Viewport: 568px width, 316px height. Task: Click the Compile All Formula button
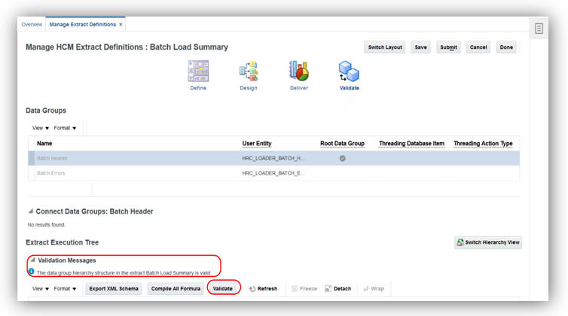[176, 289]
